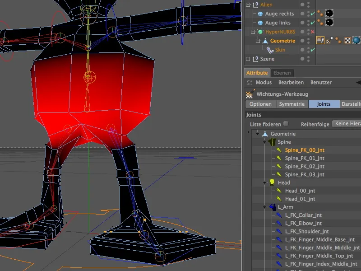Click the Geometrie polygon object icon in Object Manager
This screenshot has width=361, height=271.
click(265, 41)
